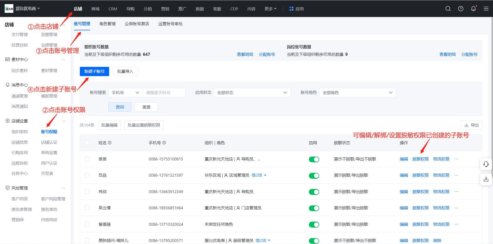This screenshot has height=244, width=493.
Task: Open the 账号角色 全部角色 dropdown
Action: [x=357, y=93]
